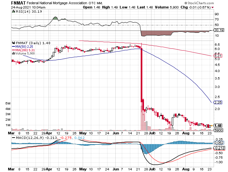Image resolution: width=228 pixels, height=172 pixels.
Task: Click the Aug label on price axis
Action: click(x=186, y=133)
